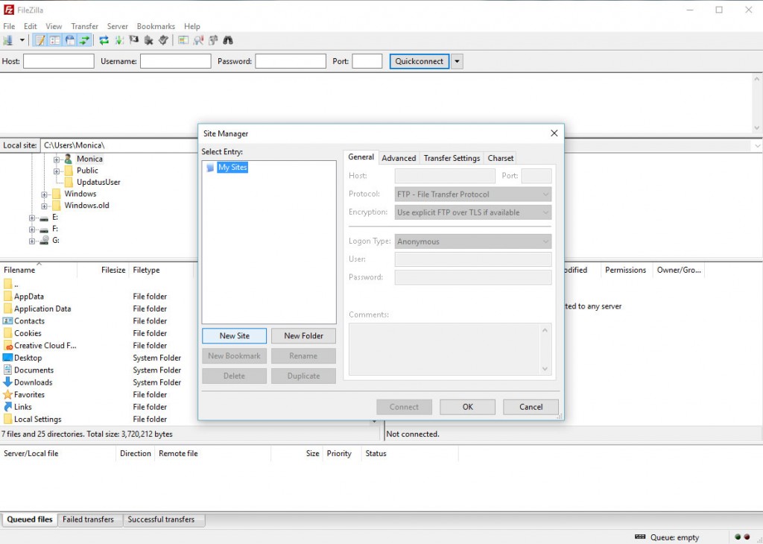
Task: Click the process queue icon
Action: [x=118, y=40]
